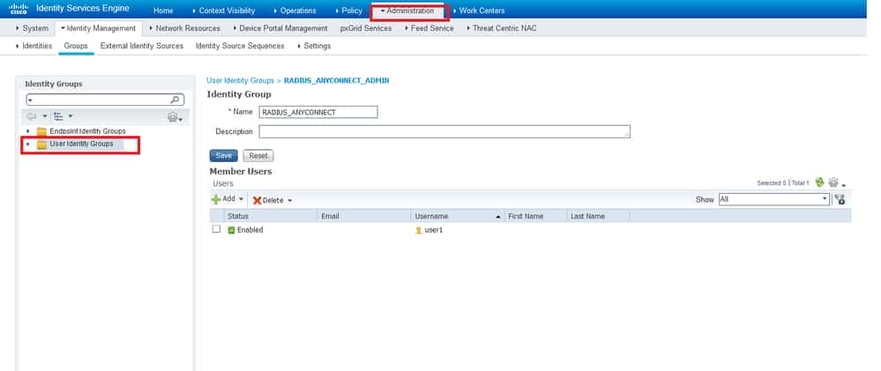Click the Endpoint Identity Groups folder icon
Screen dimensions: 881x371
pyautogui.click(x=41, y=131)
